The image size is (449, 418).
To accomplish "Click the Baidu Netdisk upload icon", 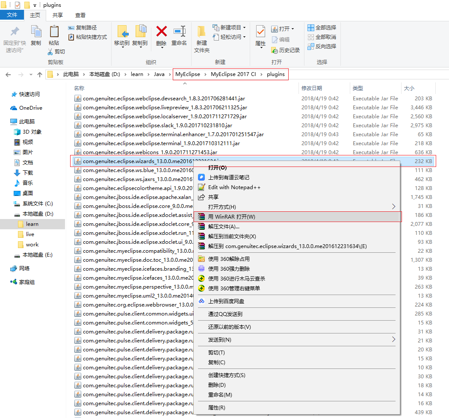I will 201,301.
